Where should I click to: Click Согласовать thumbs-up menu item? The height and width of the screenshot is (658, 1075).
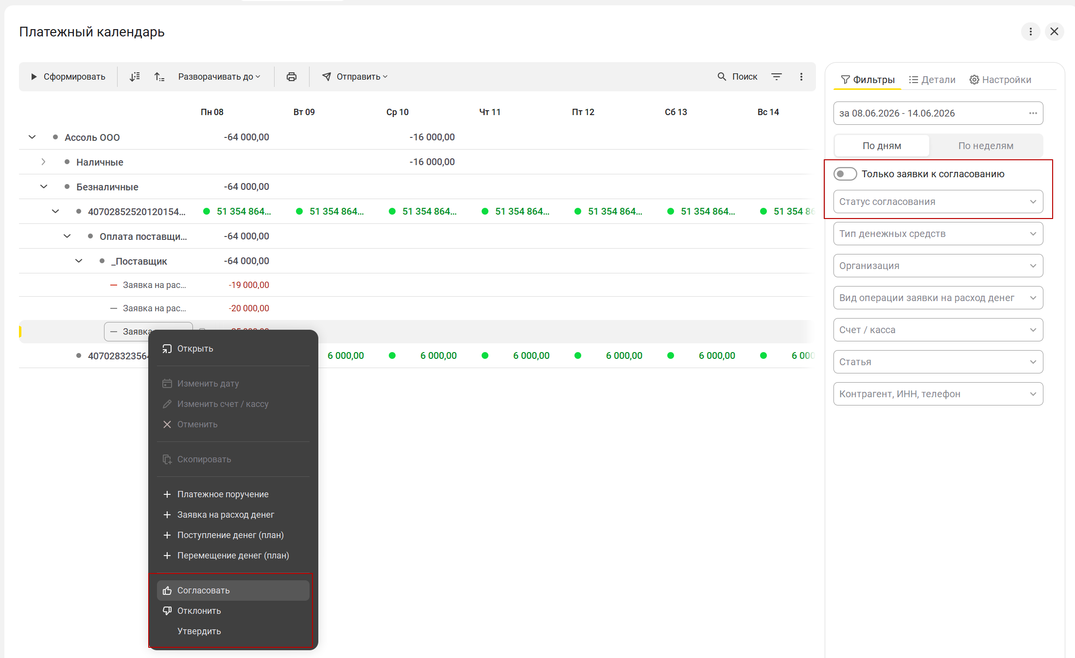pos(233,591)
